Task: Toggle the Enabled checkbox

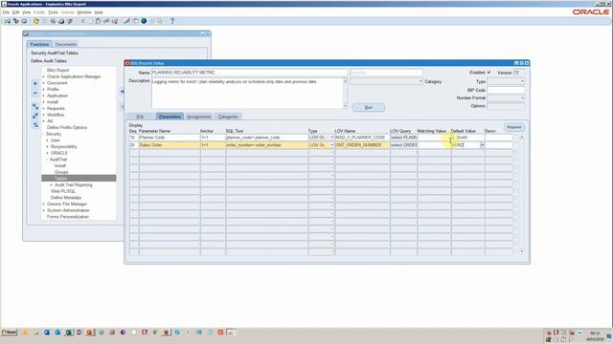Action: click(488, 73)
